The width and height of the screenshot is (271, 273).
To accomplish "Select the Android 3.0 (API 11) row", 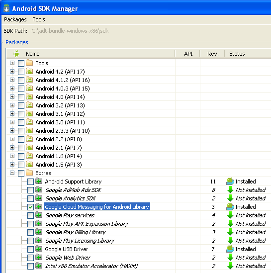I will (x=139, y=122).
